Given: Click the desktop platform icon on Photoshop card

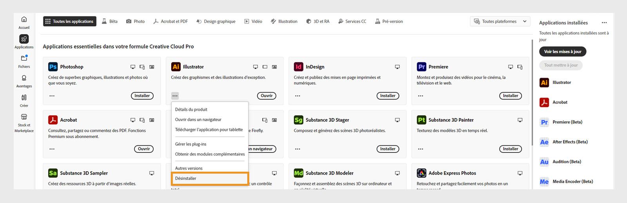Looking at the screenshot, I should click(x=133, y=67).
